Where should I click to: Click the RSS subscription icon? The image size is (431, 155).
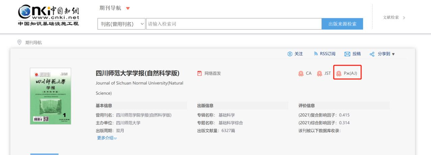click(316, 54)
